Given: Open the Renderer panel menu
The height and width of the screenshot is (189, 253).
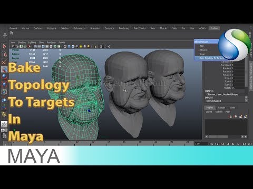Looking at the screenshot, I should 51,43.
